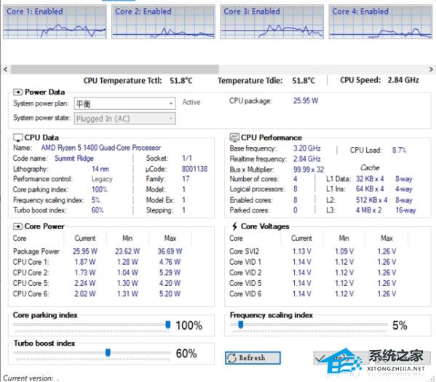
Task: Click the Summit Ridge code name
Action: pos(74,158)
